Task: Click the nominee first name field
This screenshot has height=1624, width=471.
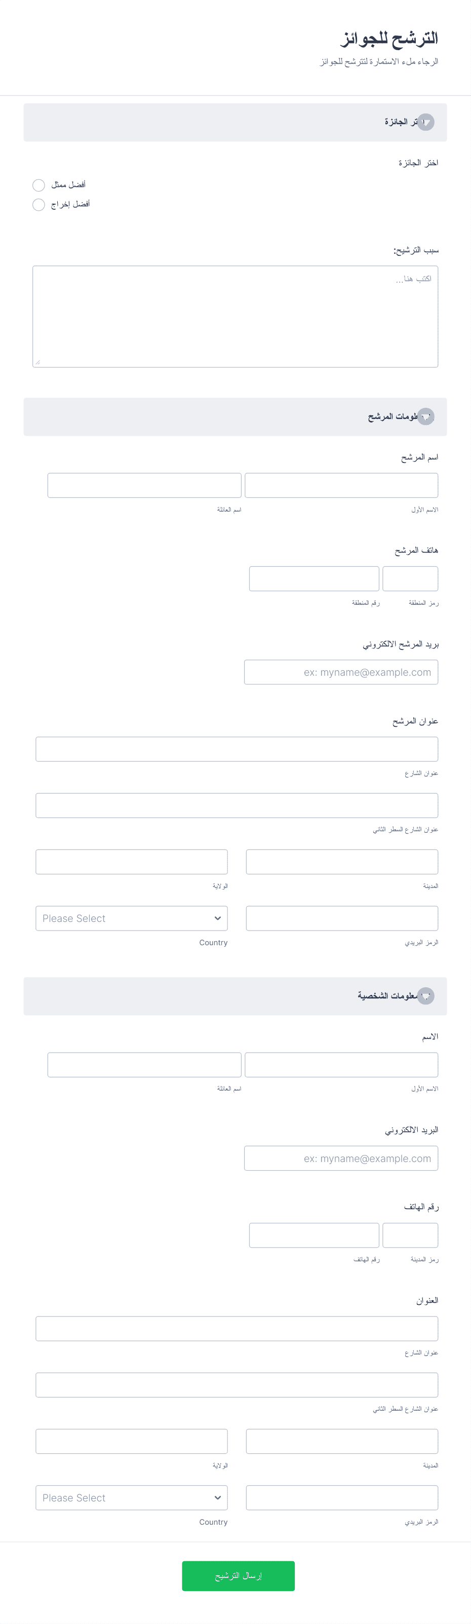Action: (341, 485)
